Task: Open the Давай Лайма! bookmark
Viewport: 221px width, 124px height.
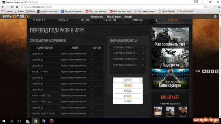Action: (x=167, y=11)
